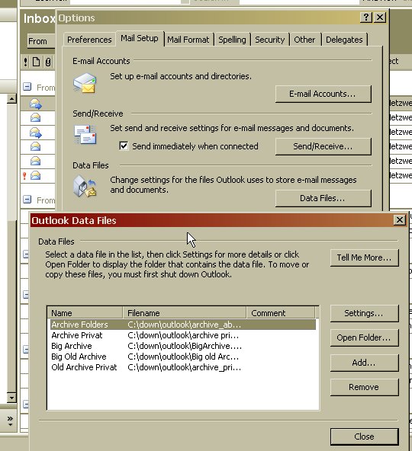This screenshot has height=451, width=412.
Task: Click filename C:\down\outlook\archive pri...
Action: click(183, 335)
